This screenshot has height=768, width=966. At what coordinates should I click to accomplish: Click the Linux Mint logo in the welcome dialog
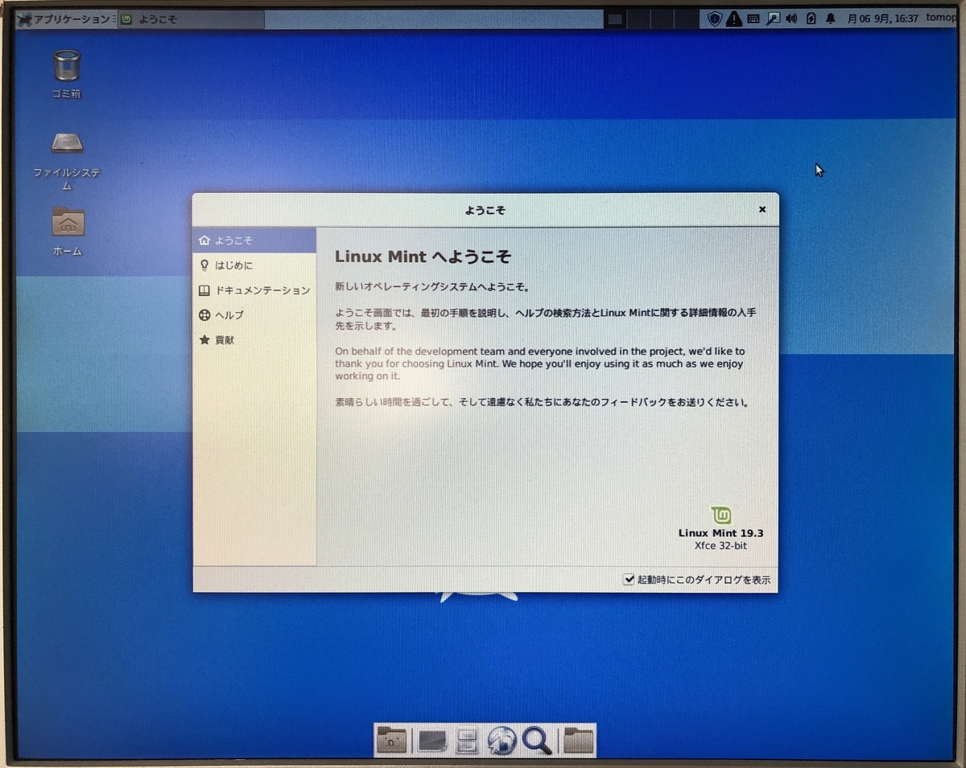tap(721, 515)
